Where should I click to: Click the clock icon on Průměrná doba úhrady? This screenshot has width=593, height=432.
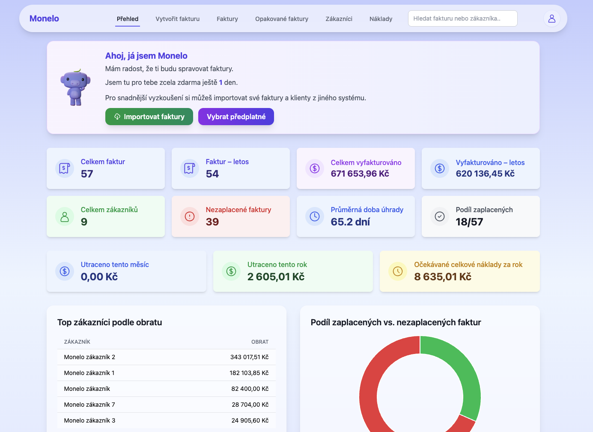(315, 216)
